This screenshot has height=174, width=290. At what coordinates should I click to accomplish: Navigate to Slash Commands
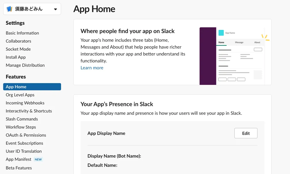(22, 119)
